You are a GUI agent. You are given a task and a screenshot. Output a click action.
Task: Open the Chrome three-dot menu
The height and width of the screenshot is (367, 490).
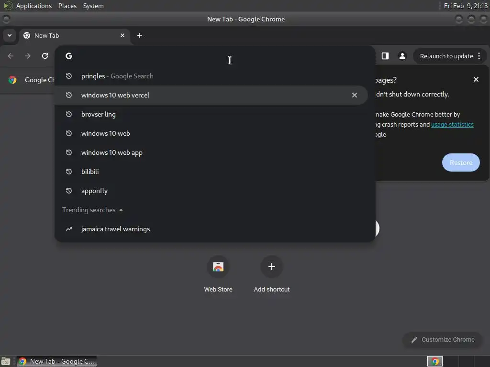(x=479, y=56)
